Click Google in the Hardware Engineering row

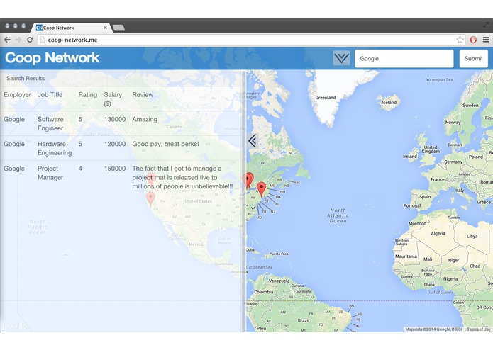point(14,144)
